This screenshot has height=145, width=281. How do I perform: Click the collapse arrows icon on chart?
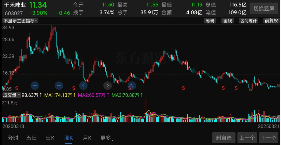point(132,85)
